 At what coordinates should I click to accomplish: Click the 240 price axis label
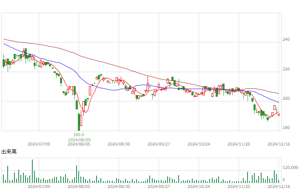coord(286,39)
